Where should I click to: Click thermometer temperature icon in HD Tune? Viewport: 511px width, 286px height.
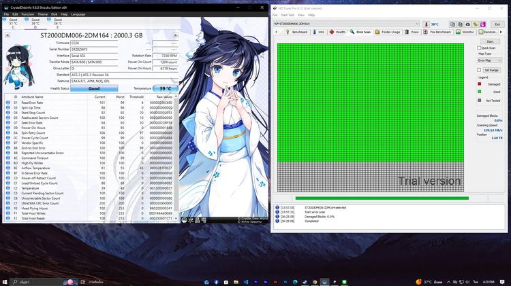click(426, 24)
